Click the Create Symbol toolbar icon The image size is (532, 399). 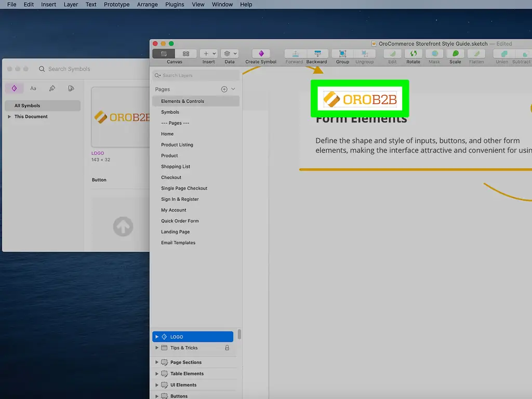tap(261, 54)
